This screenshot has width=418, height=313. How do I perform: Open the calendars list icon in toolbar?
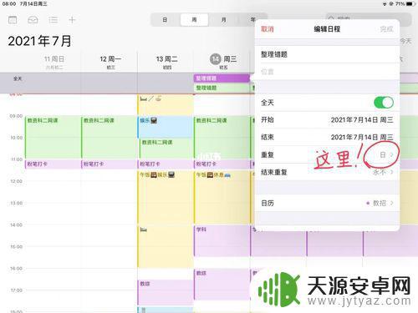[x=13, y=20]
